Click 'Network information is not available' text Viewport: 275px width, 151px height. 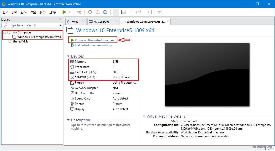205,136
